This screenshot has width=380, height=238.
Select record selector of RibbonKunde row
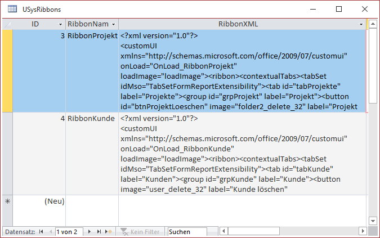click(7, 154)
